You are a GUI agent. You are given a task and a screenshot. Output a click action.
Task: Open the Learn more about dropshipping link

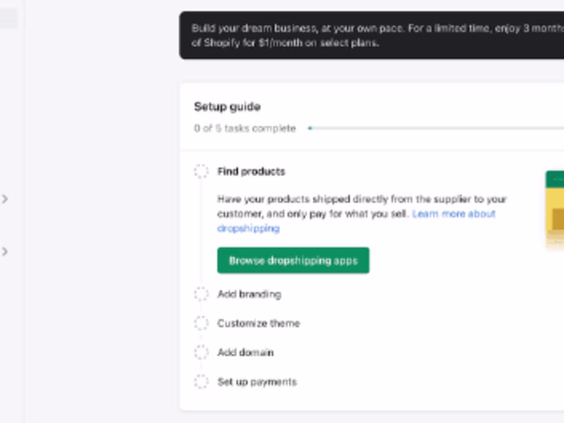pos(453,214)
